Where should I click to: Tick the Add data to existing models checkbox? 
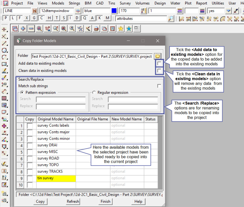pyautogui.click(x=159, y=64)
